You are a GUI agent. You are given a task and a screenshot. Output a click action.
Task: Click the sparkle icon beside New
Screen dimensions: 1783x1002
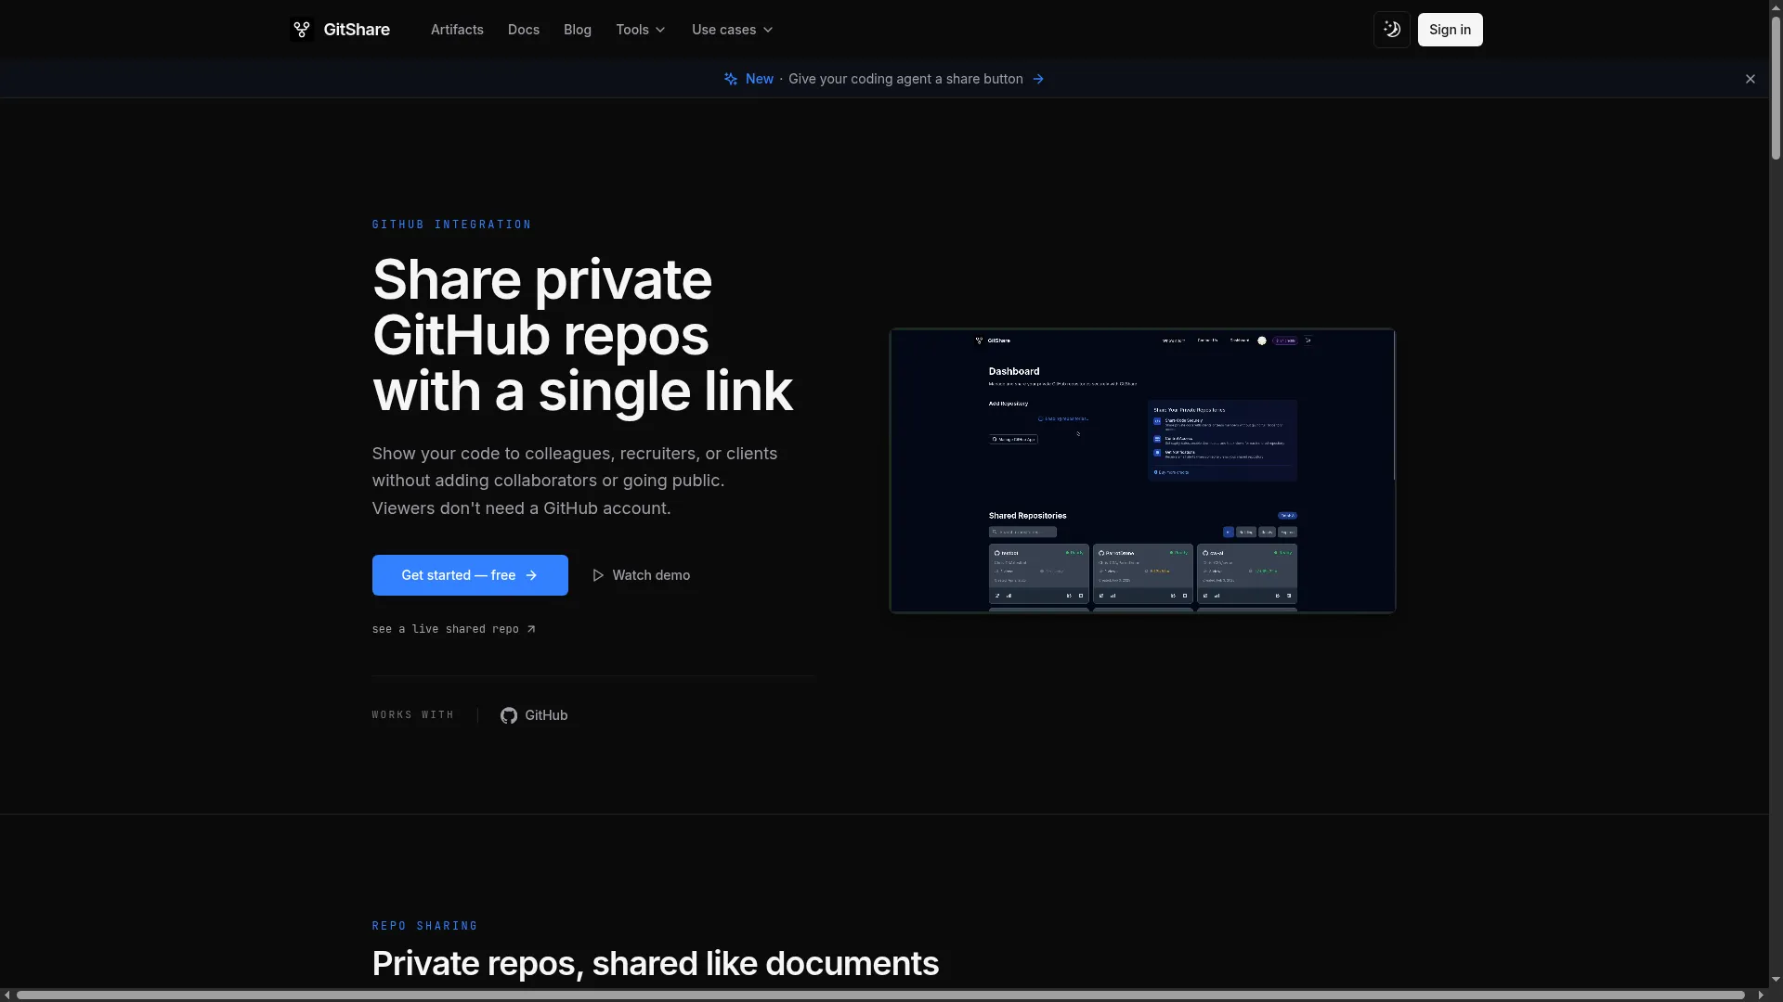click(731, 79)
